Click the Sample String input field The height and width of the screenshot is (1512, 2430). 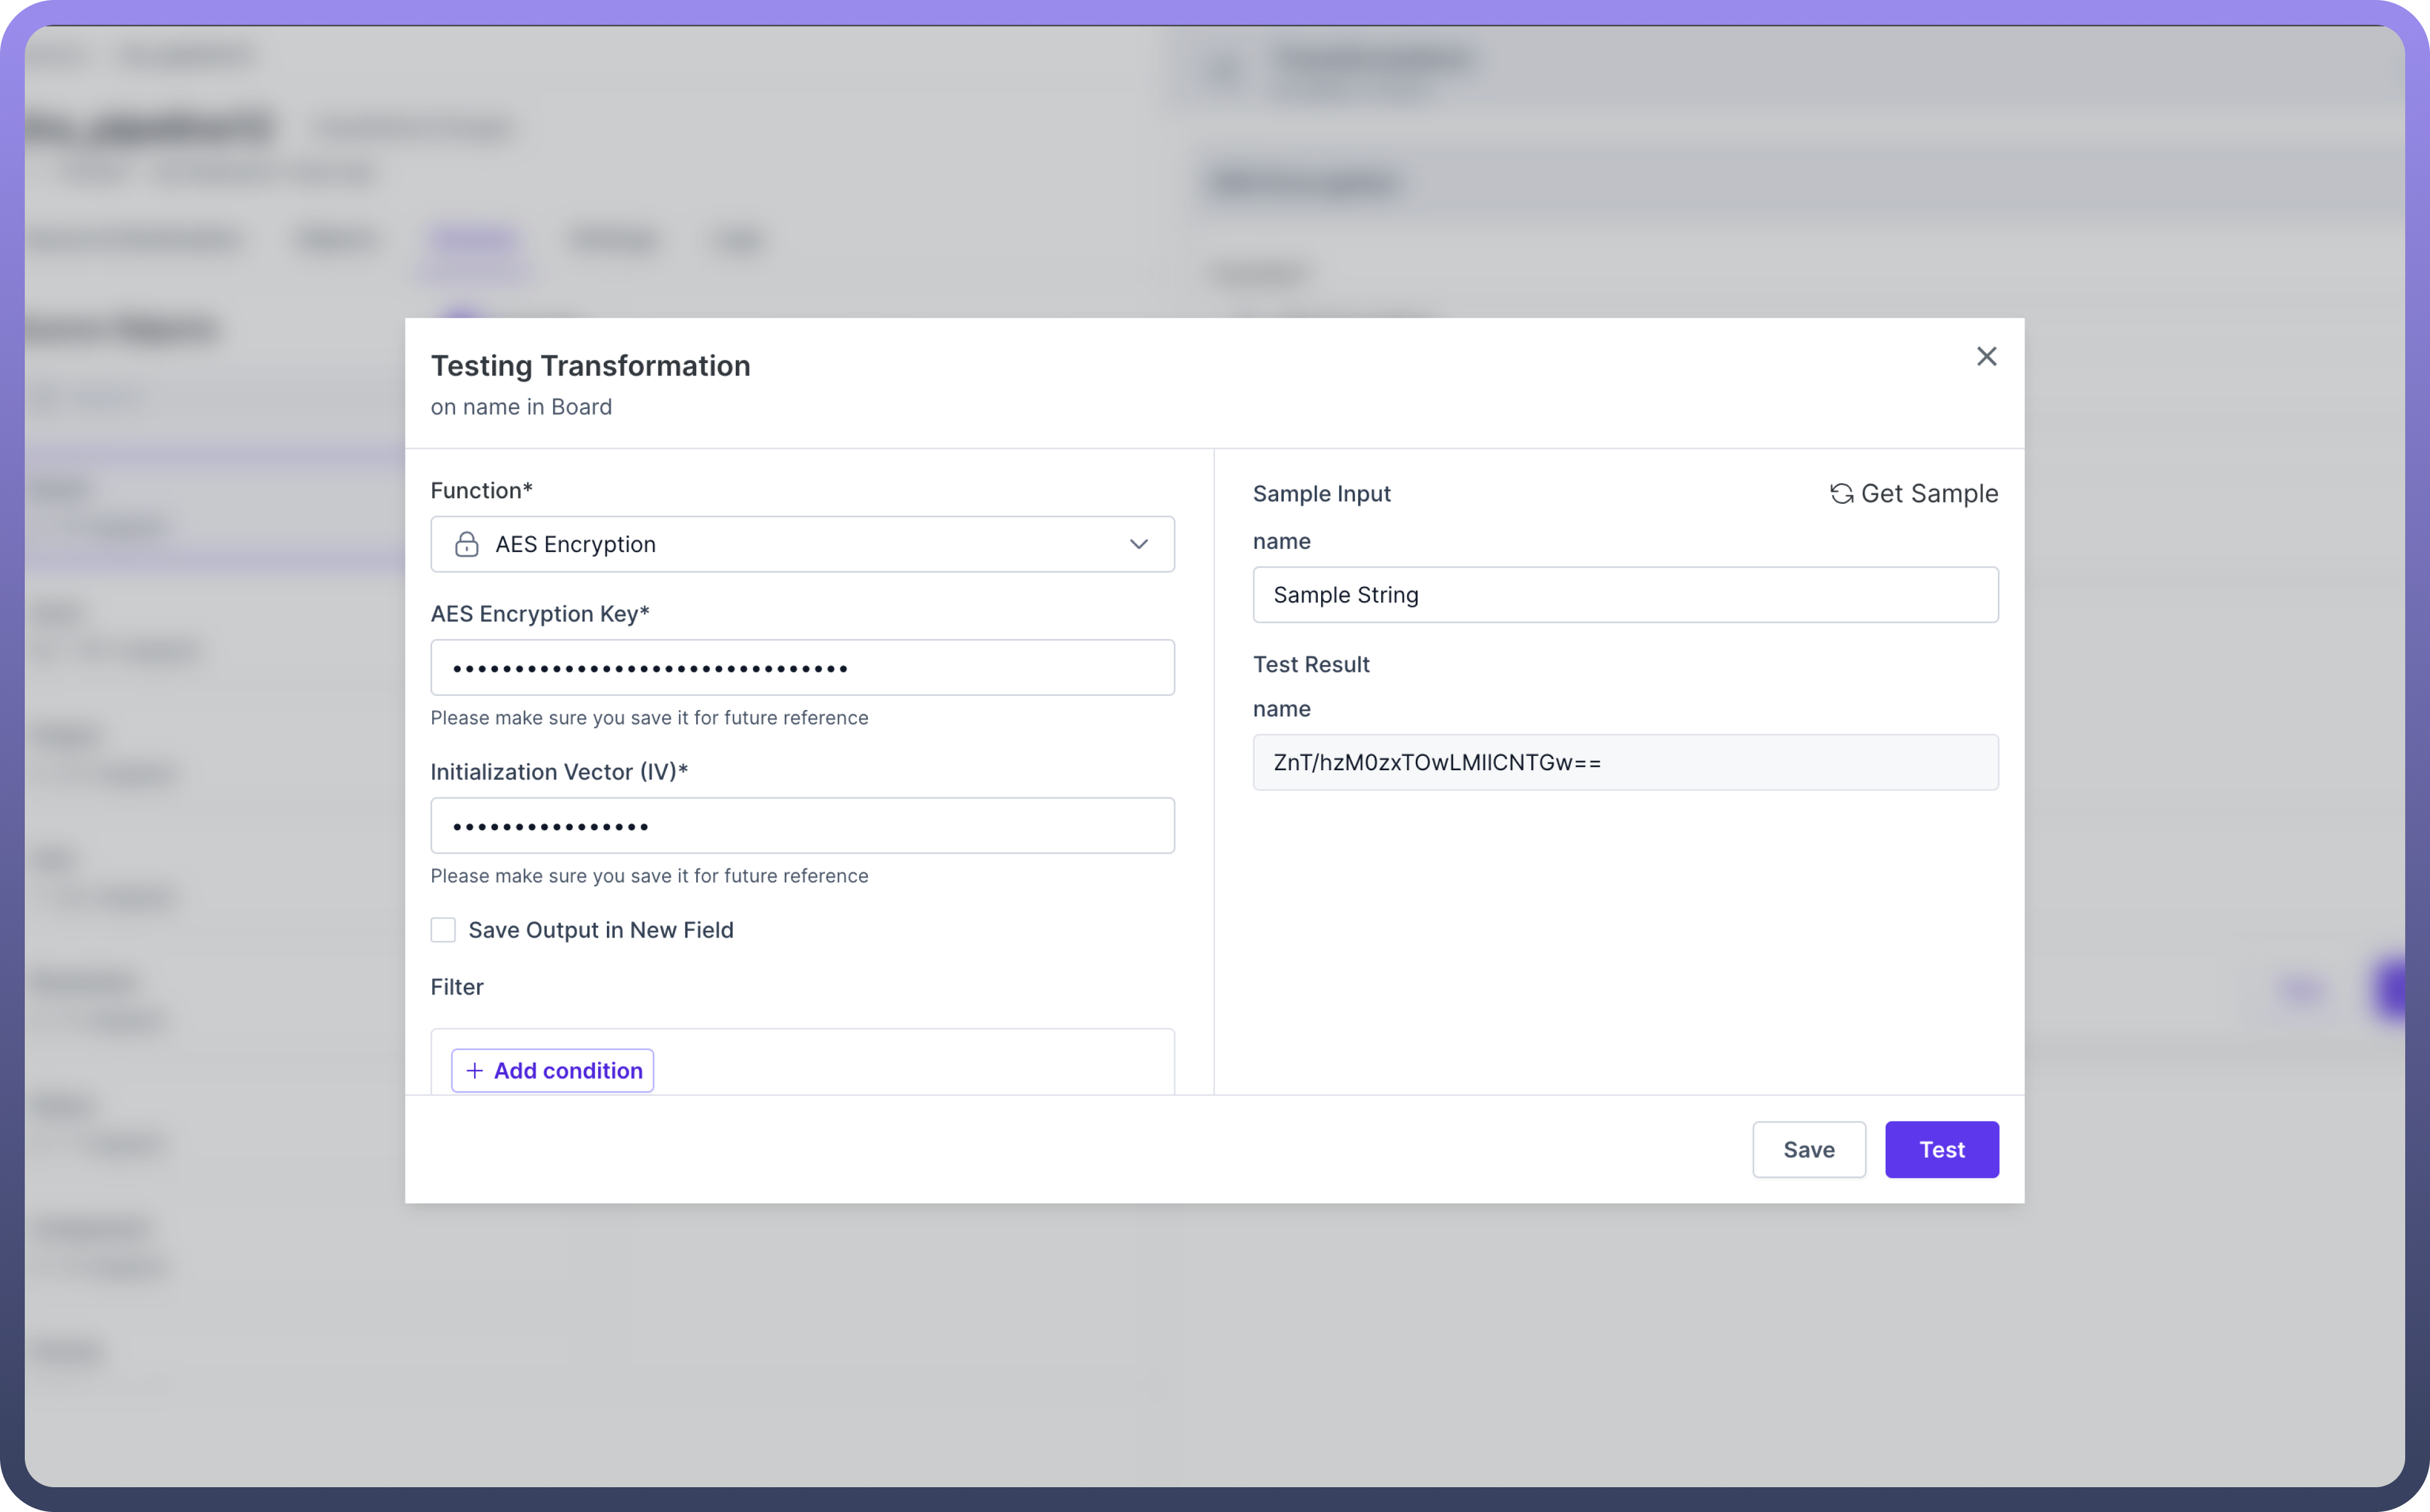tap(1625, 595)
